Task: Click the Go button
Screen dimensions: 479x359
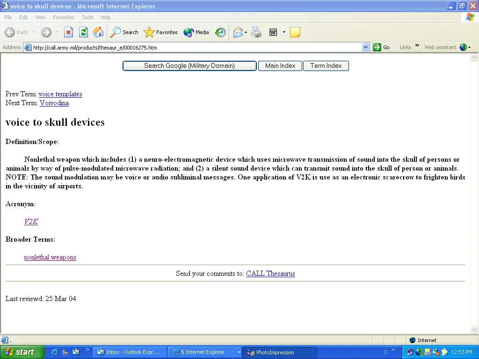Action: [x=382, y=47]
